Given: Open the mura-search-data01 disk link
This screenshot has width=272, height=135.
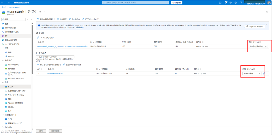Looking at the screenshot, I should point(55,73).
